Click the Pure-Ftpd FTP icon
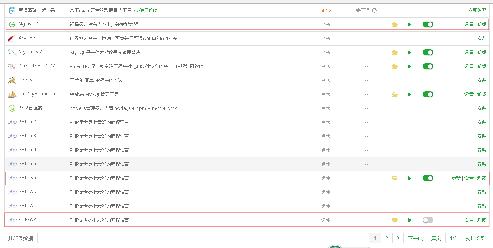 [12, 66]
